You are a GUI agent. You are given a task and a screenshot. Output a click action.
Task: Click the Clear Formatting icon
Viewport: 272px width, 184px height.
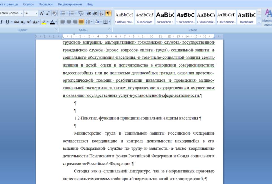click(x=55, y=13)
